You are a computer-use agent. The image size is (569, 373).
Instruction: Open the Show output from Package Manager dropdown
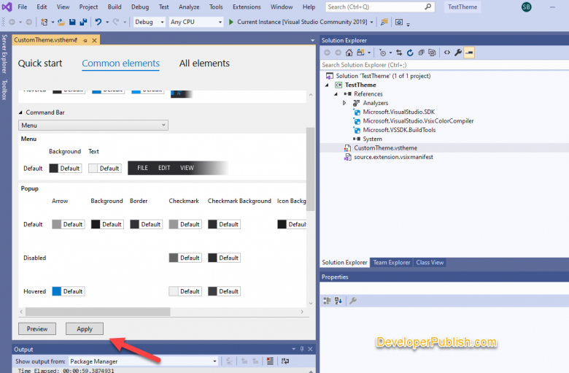click(143, 361)
